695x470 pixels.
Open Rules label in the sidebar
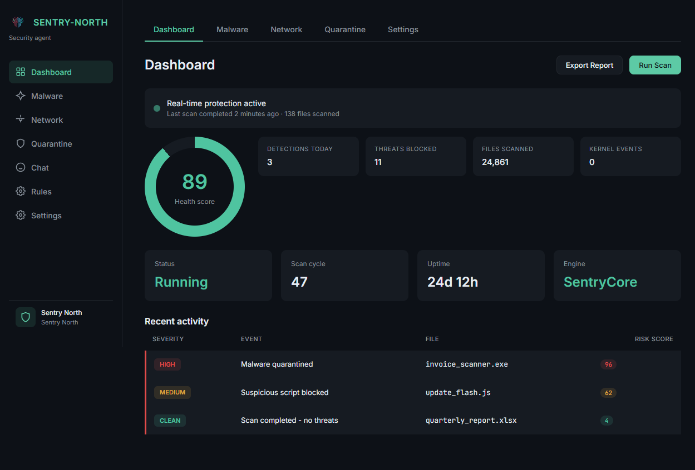coord(41,192)
